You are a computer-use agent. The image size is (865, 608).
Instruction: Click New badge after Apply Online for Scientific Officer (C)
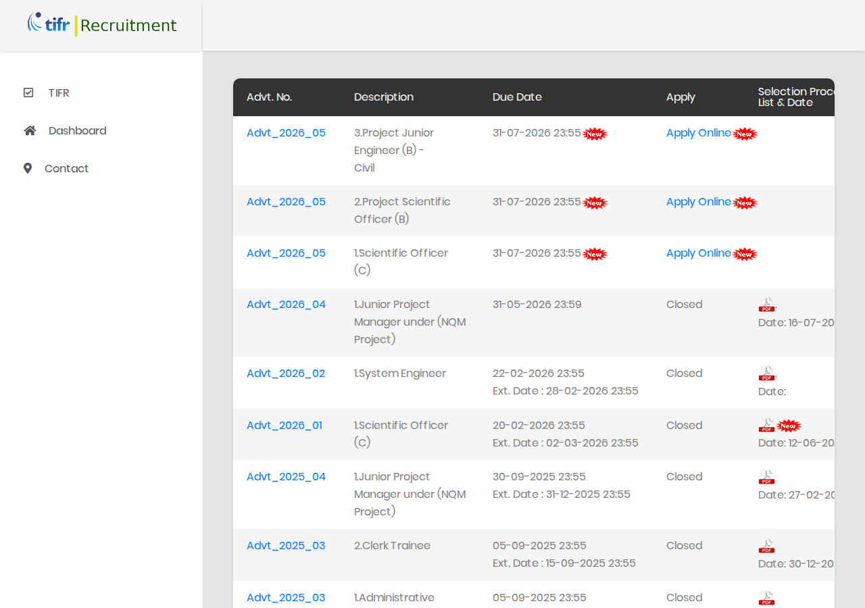click(745, 254)
